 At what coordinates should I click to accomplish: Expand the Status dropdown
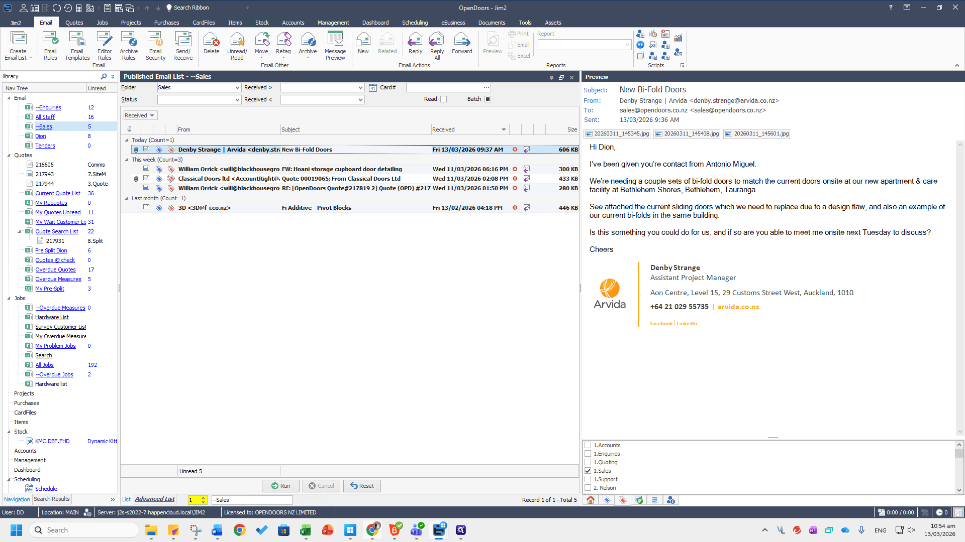pyautogui.click(x=199, y=99)
